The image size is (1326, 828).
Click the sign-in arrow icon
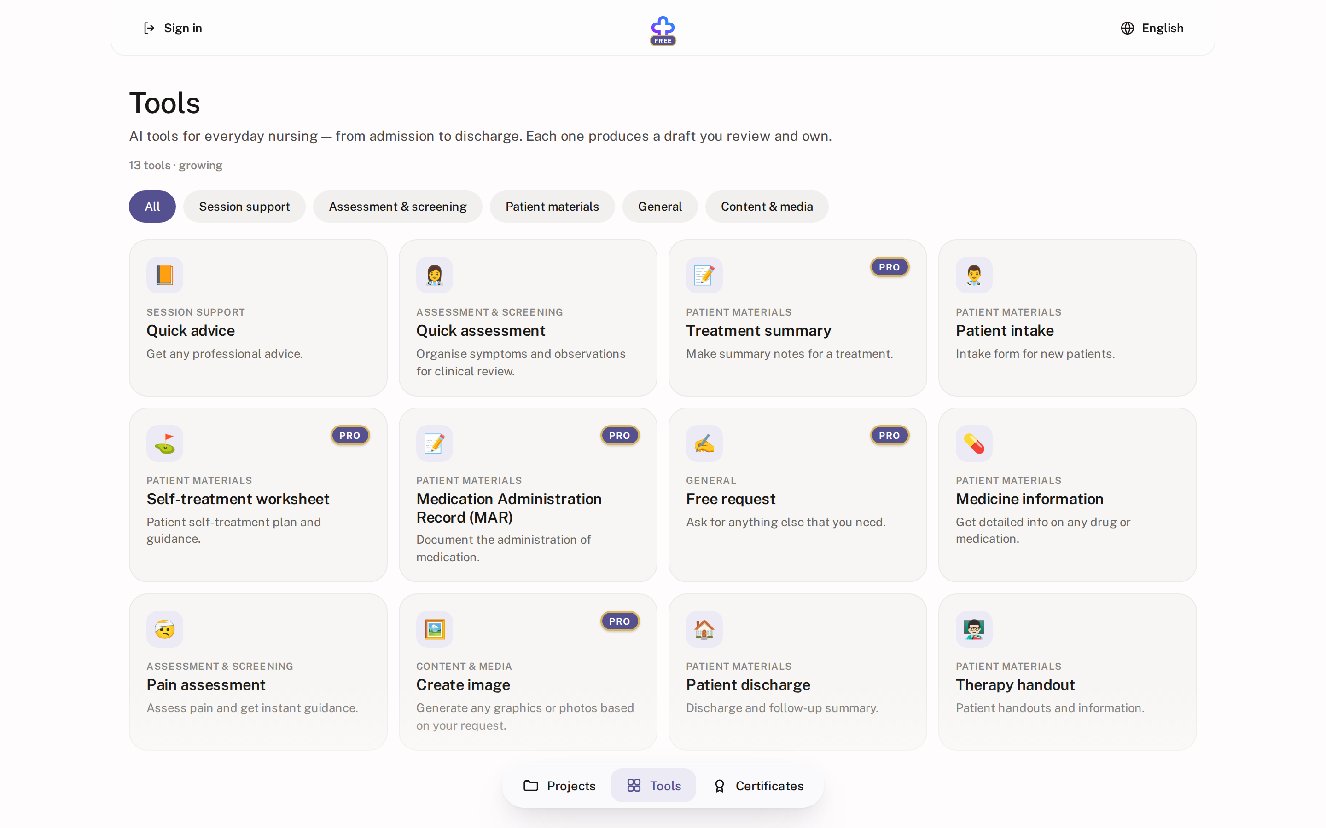tap(149, 28)
